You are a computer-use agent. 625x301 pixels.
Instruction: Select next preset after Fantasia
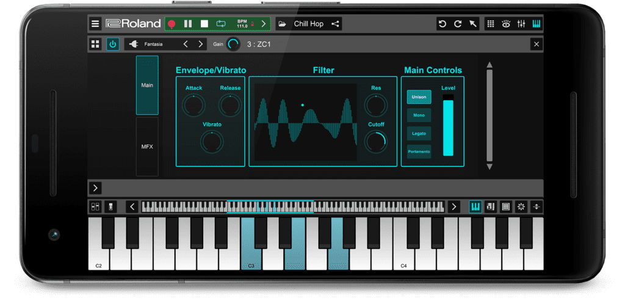[201, 44]
